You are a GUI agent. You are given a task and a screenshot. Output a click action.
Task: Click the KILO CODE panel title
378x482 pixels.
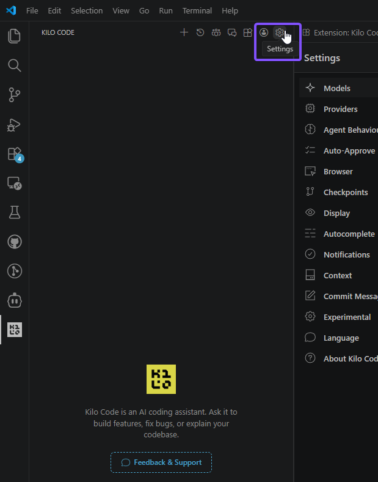point(58,32)
